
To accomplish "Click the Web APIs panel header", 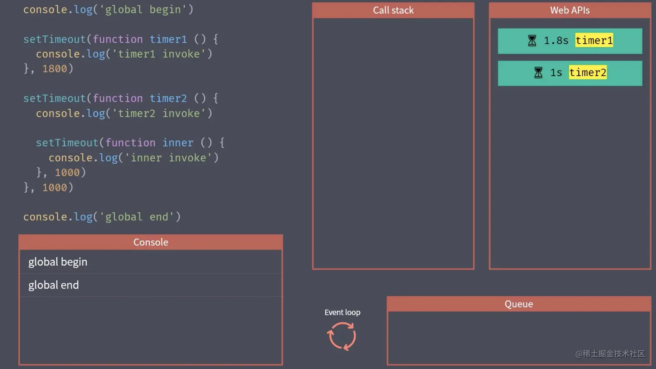I will pyautogui.click(x=570, y=10).
